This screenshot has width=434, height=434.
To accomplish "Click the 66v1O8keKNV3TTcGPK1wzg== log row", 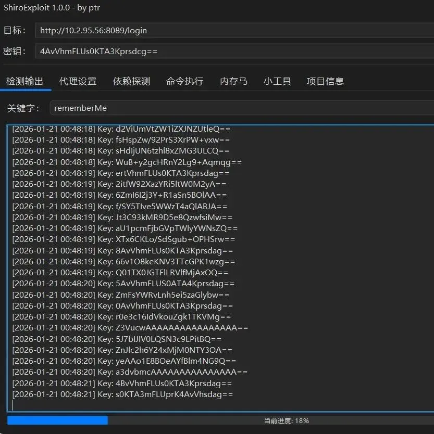I will click(123, 262).
